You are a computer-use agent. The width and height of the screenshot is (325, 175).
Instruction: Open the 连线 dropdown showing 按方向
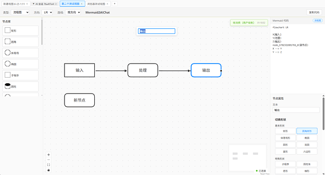(x=73, y=12)
